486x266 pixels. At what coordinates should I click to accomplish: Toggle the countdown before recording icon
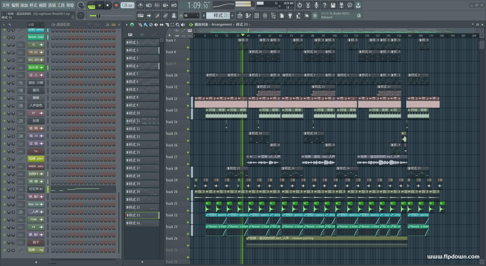point(157,5)
